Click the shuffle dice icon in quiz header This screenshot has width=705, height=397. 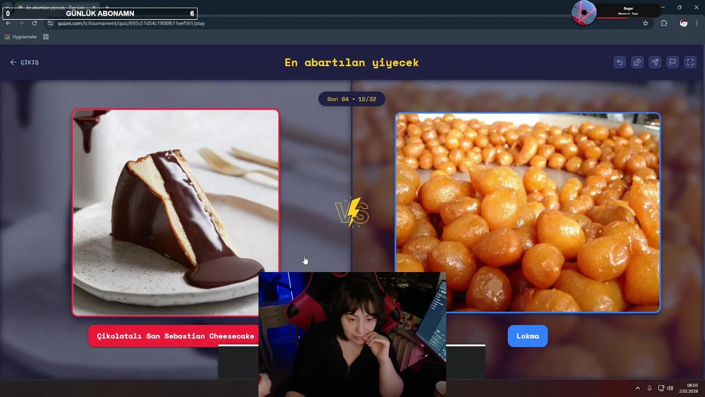tap(637, 62)
